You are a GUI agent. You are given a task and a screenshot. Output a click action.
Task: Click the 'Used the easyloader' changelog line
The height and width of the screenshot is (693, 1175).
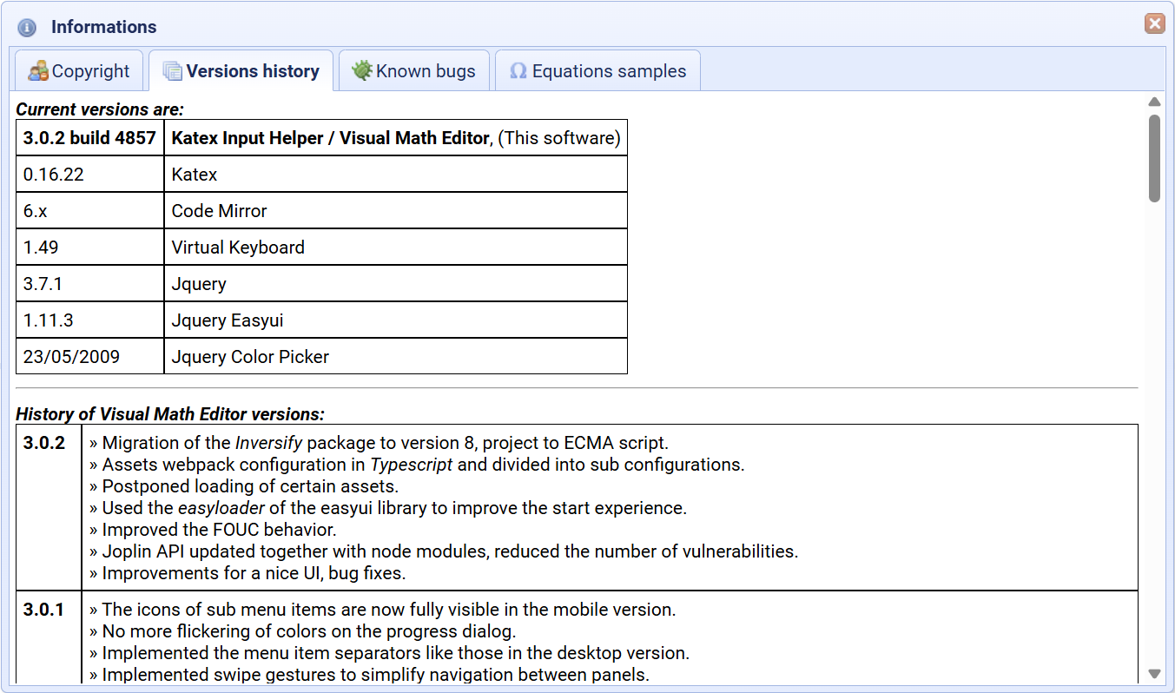pos(388,508)
